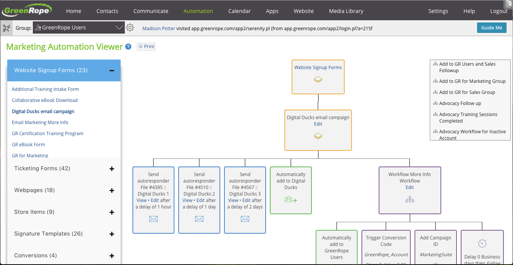Click workflow icon beside Add to GR for Sales Group

(x=436, y=92)
